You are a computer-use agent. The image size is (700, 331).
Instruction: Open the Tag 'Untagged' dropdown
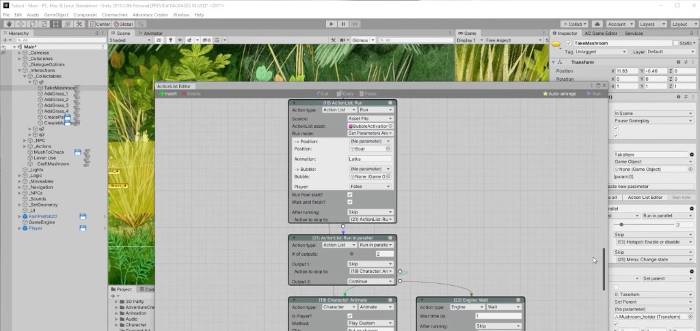602,52
